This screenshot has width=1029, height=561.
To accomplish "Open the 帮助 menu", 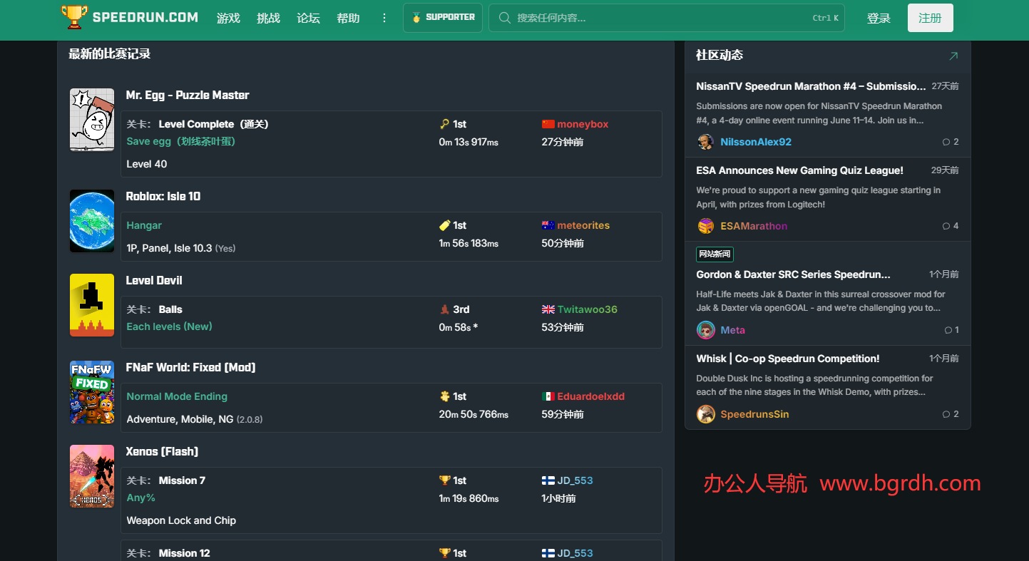I will pyautogui.click(x=348, y=18).
